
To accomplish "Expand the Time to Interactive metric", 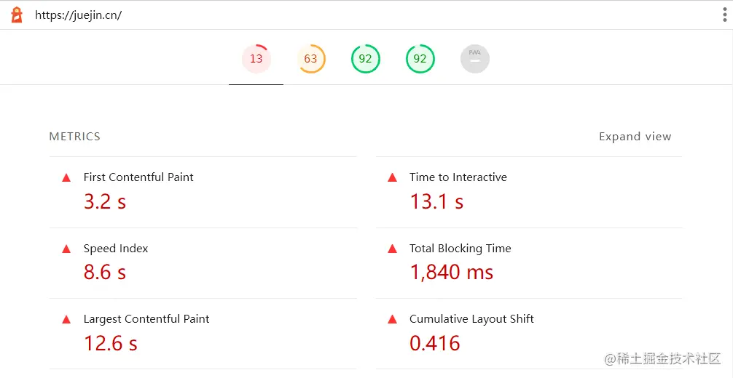I will [x=458, y=177].
